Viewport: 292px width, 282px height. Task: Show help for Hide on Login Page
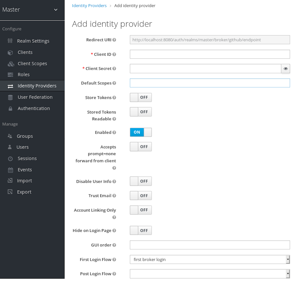coord(114,231)
